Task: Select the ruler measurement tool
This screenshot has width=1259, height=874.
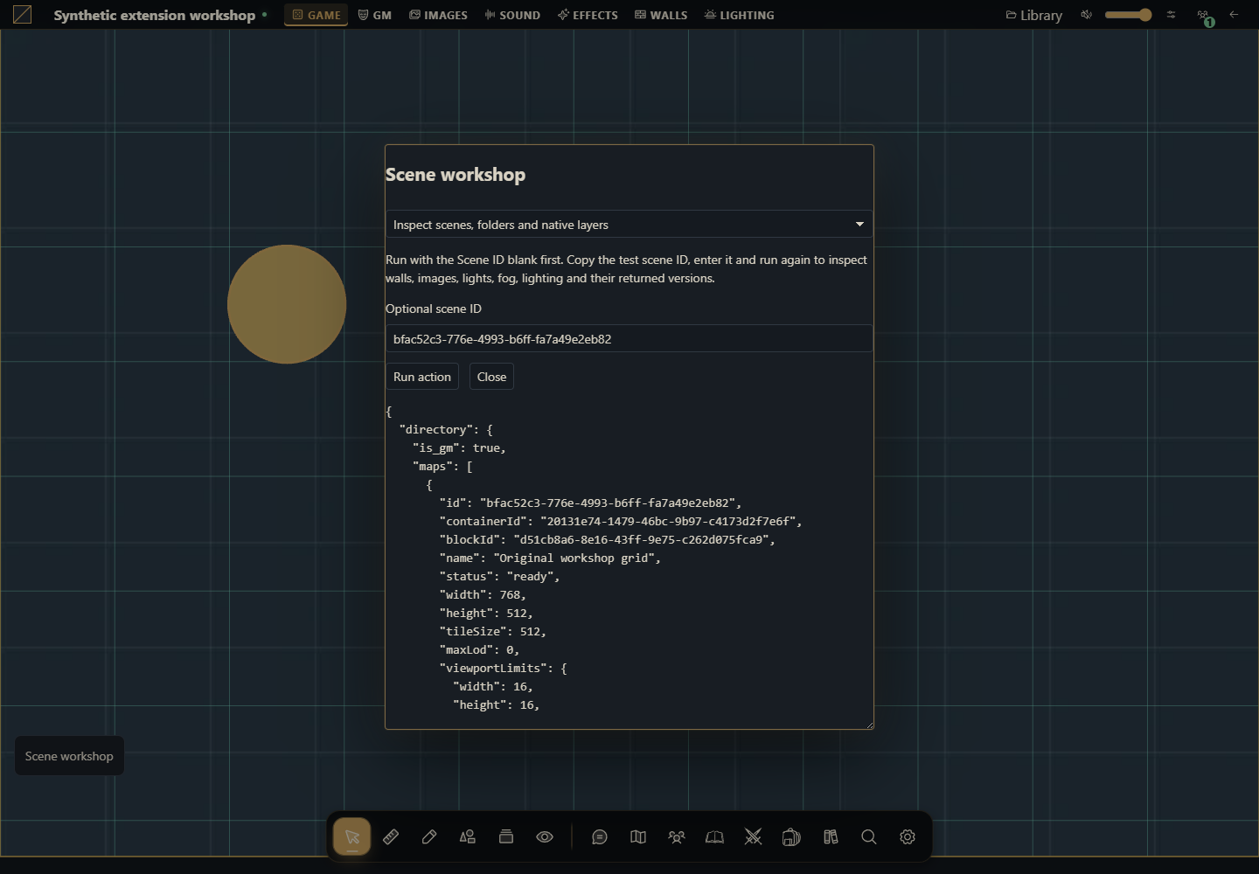Action: (x=391, y=837)
